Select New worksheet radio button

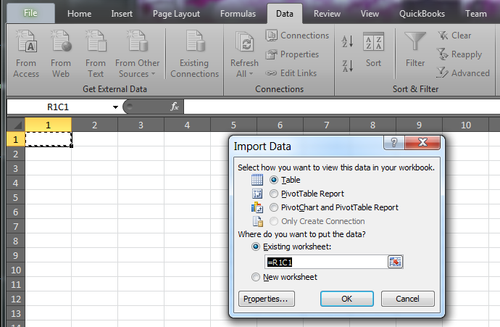click(256, 277)
